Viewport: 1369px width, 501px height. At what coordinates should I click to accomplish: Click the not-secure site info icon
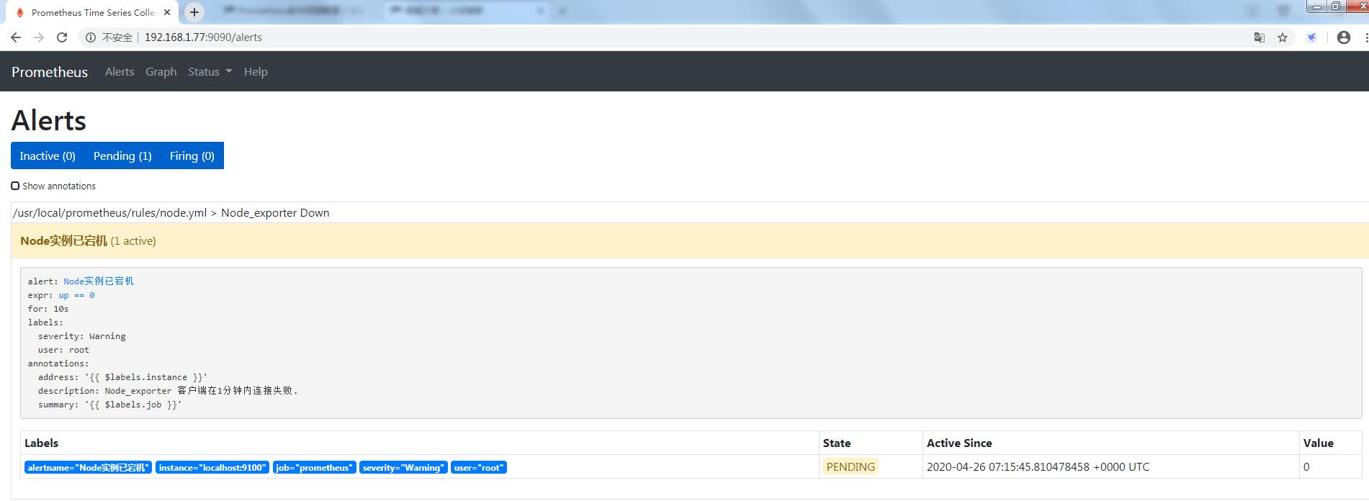tap(91, 37)
